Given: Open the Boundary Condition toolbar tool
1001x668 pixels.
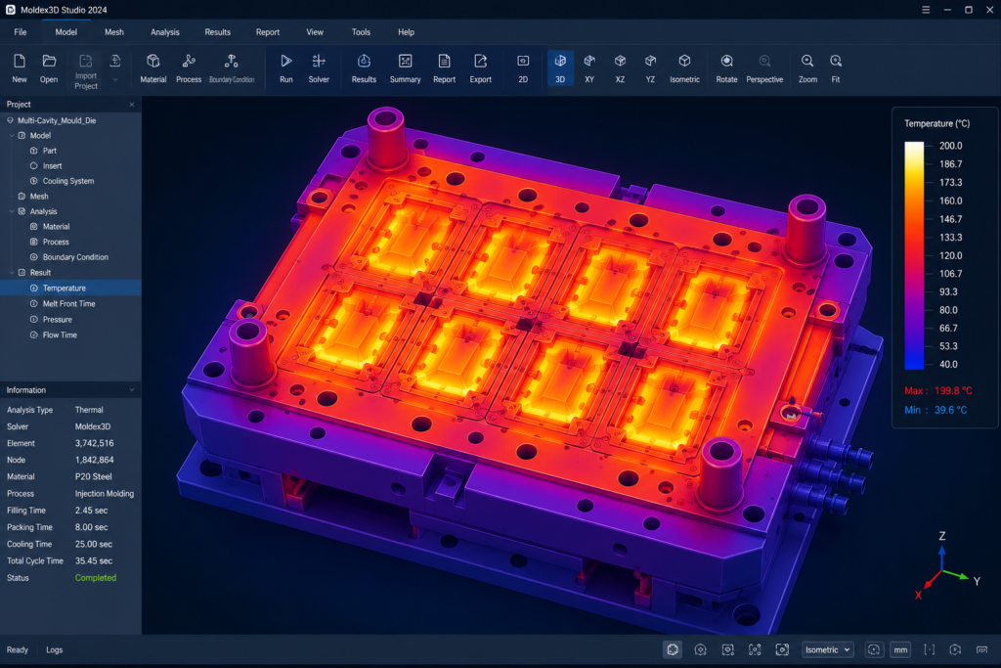Looking at the screenshot, I should [x=232, y=68].
